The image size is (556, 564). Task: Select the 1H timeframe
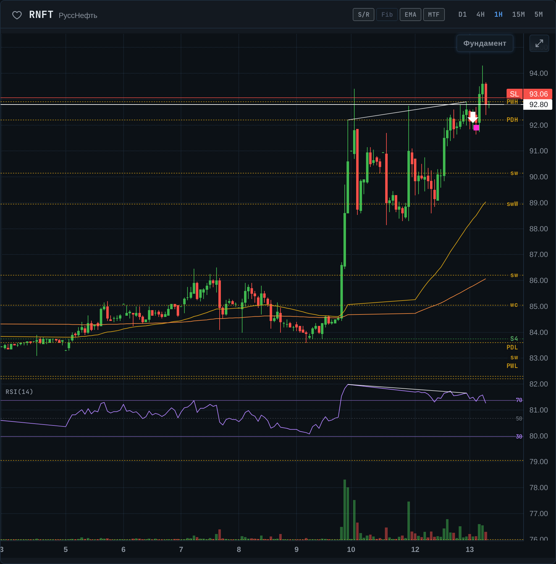click(x=498, y=15)
